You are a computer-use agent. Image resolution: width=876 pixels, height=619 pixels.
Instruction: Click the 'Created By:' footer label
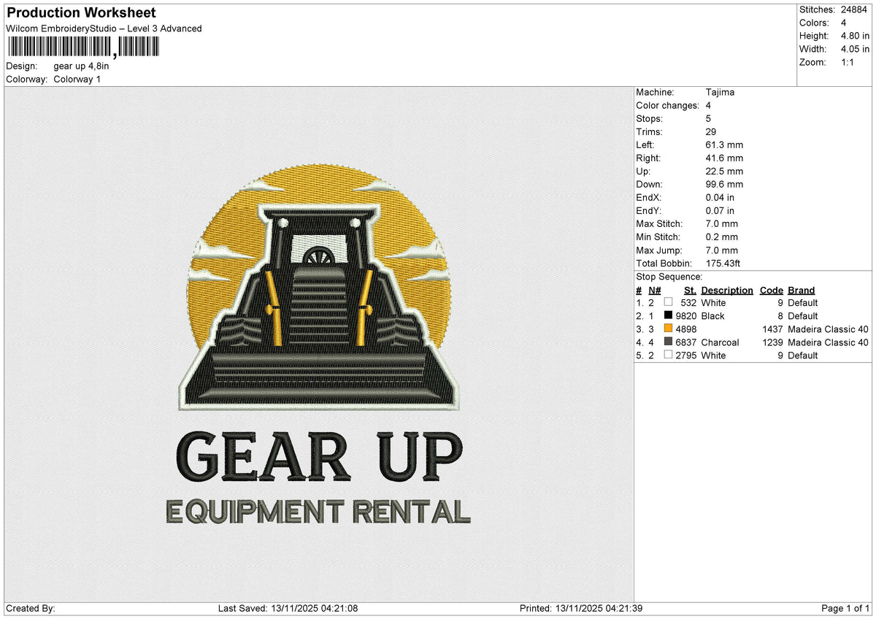31,608
